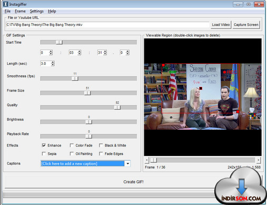Click the Quality slider handle
The height and width of the screenshot is (205, 267).
pyautogui.click(x=117, y=108)
